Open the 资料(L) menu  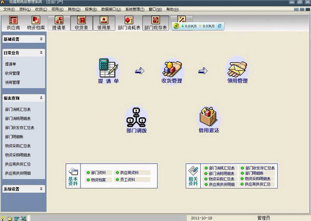click(25, 9)
